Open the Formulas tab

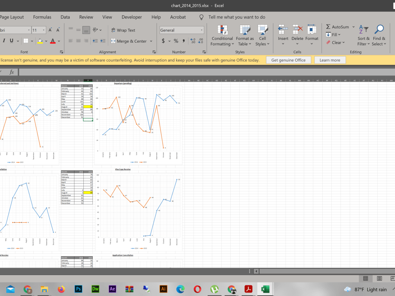42,17
